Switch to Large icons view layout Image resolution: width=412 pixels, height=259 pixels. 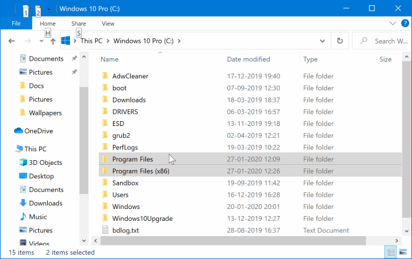click(403, 252)
